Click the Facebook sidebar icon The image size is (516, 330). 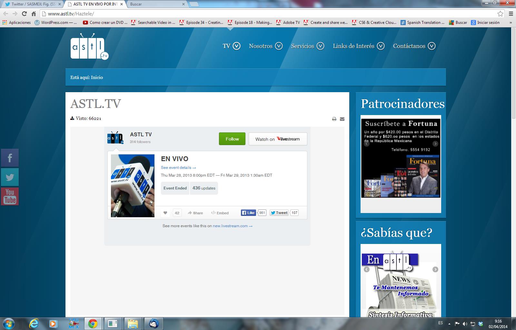(10, 158)
